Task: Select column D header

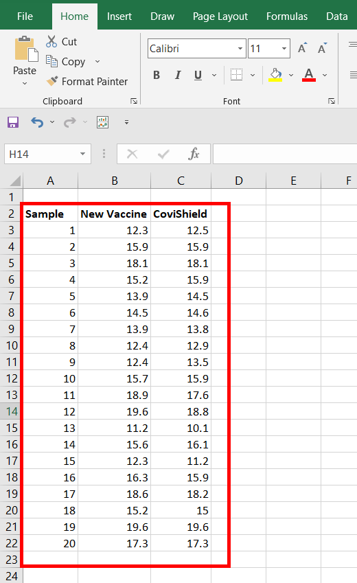Action: coord(239,181)
